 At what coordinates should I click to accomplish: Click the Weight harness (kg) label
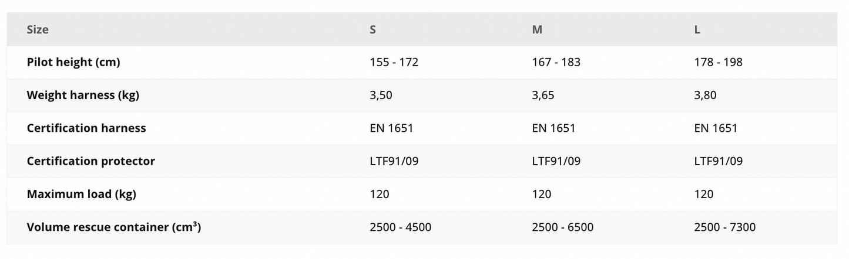[x=83, y=95]
